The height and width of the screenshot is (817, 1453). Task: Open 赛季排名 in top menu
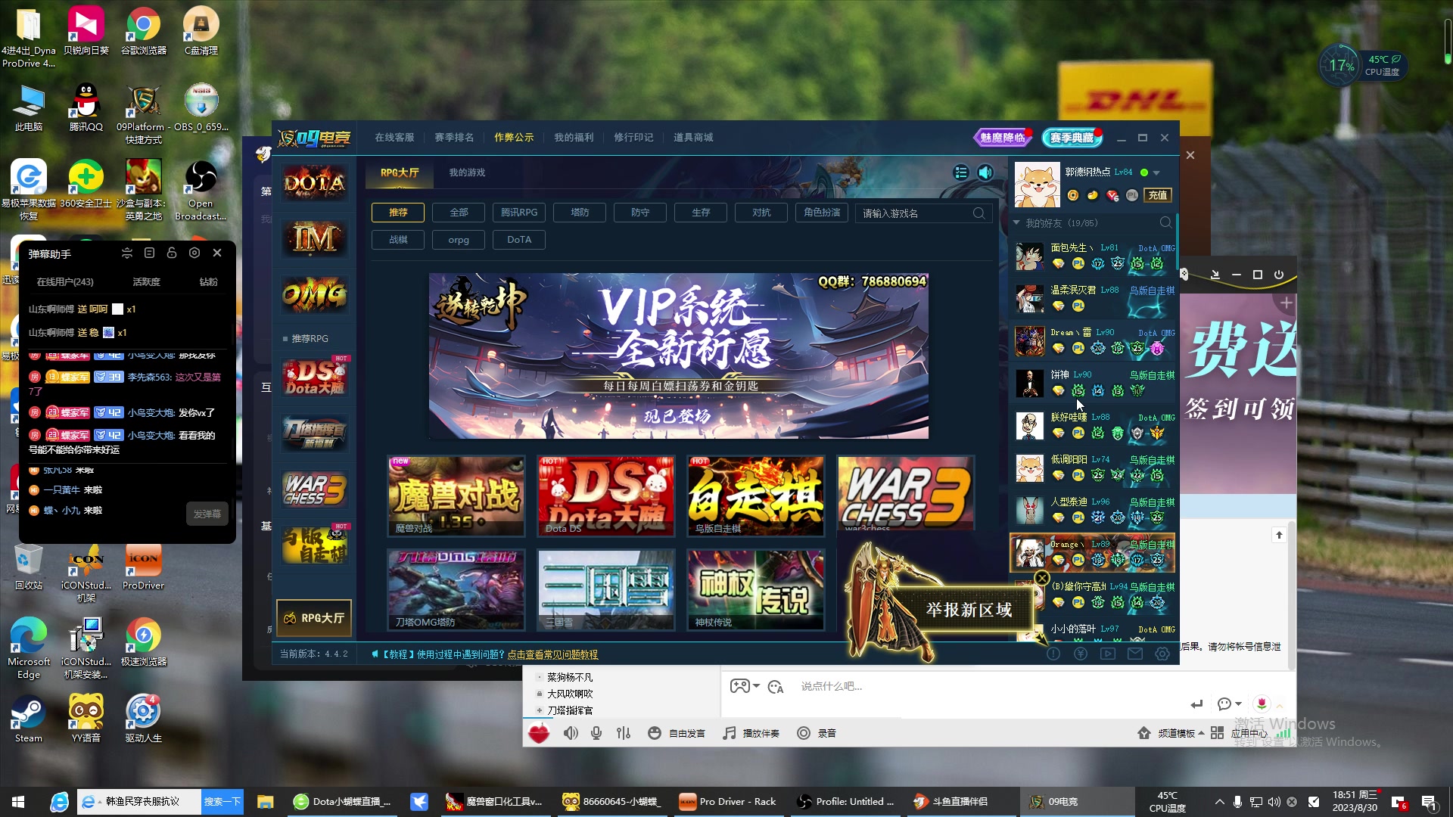454,137
